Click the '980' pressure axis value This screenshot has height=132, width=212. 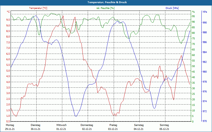(x=205, y=72)
